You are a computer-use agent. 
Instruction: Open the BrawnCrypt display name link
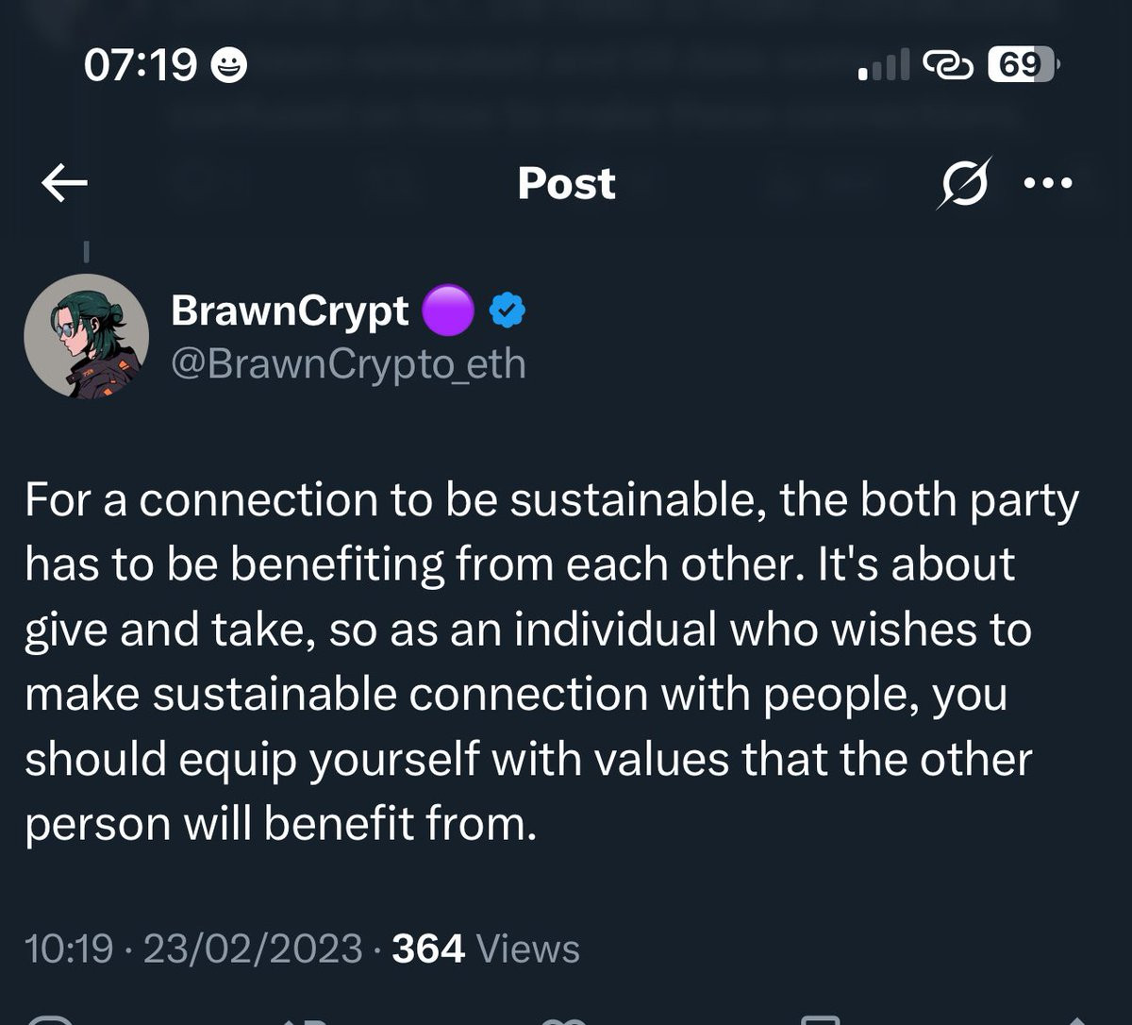point(290,311)
